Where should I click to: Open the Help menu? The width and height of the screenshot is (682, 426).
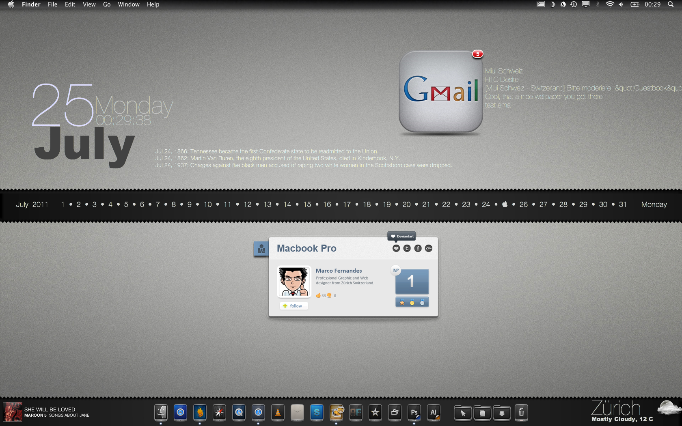153,4
